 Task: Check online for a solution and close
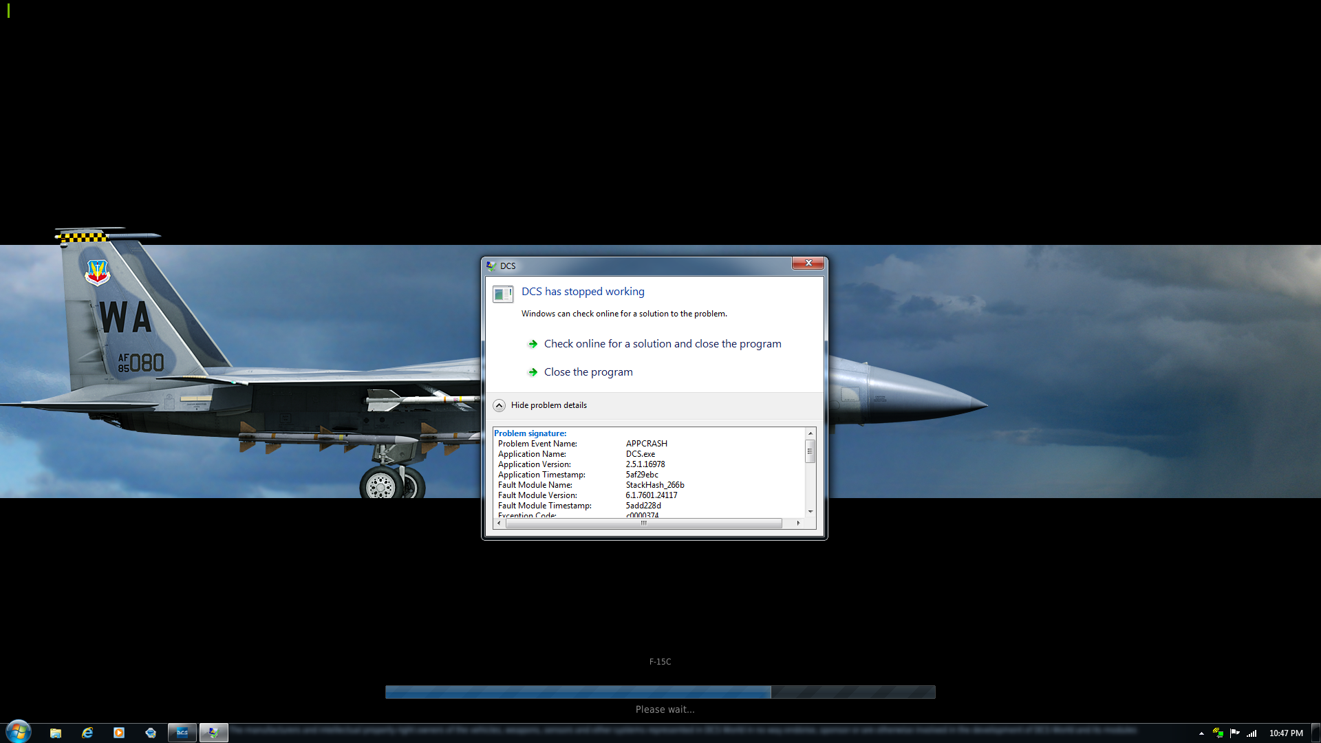pos(654,344)
